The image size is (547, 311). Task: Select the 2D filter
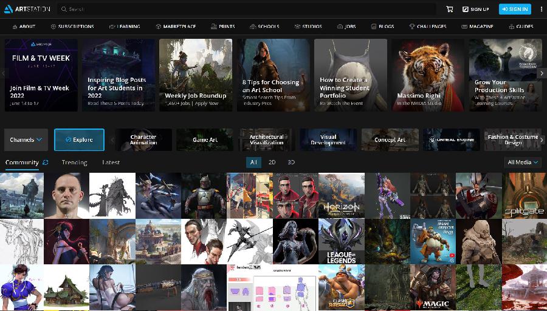pyautogui.click(x=272, y=162)
